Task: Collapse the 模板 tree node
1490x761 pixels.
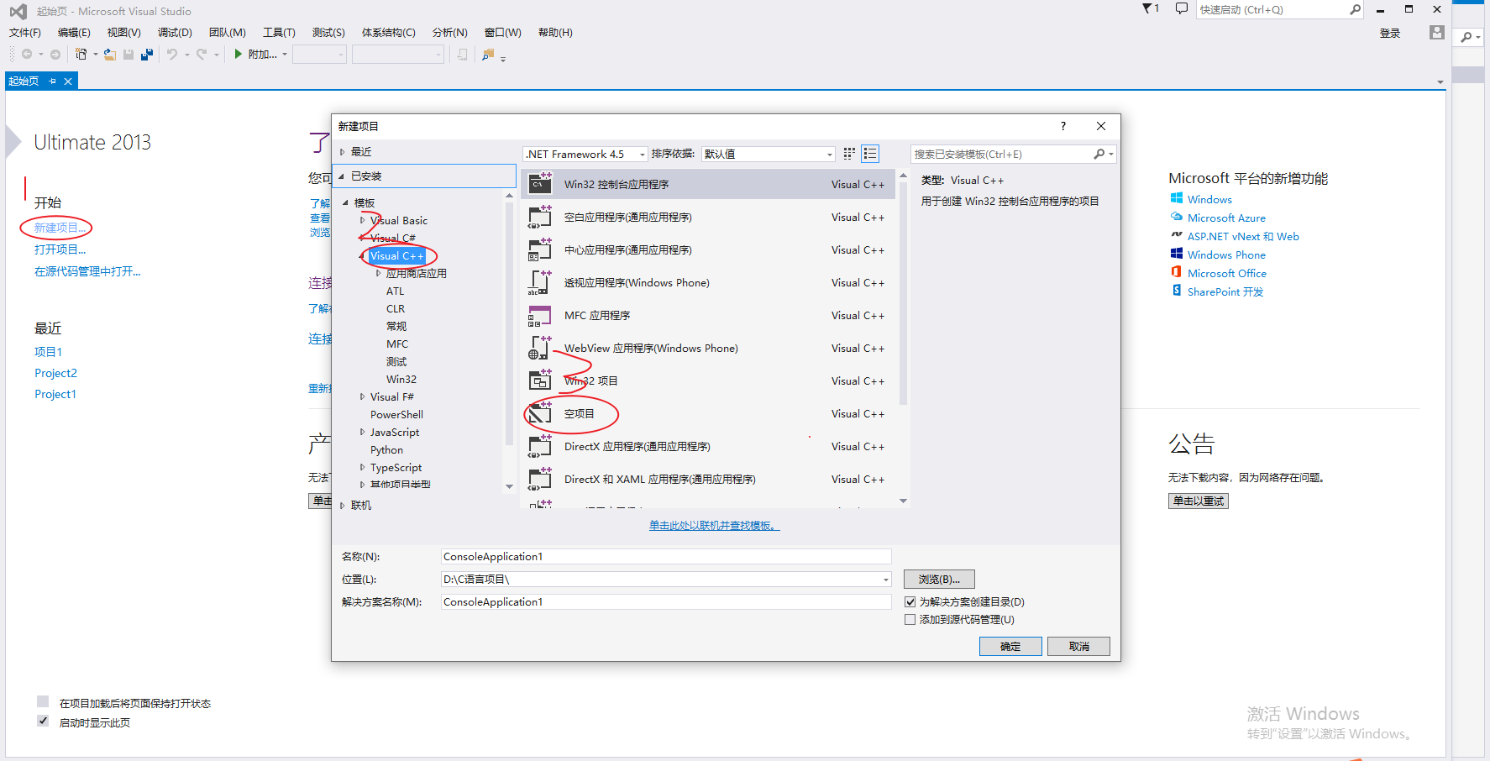Action: tap(345, 203)
